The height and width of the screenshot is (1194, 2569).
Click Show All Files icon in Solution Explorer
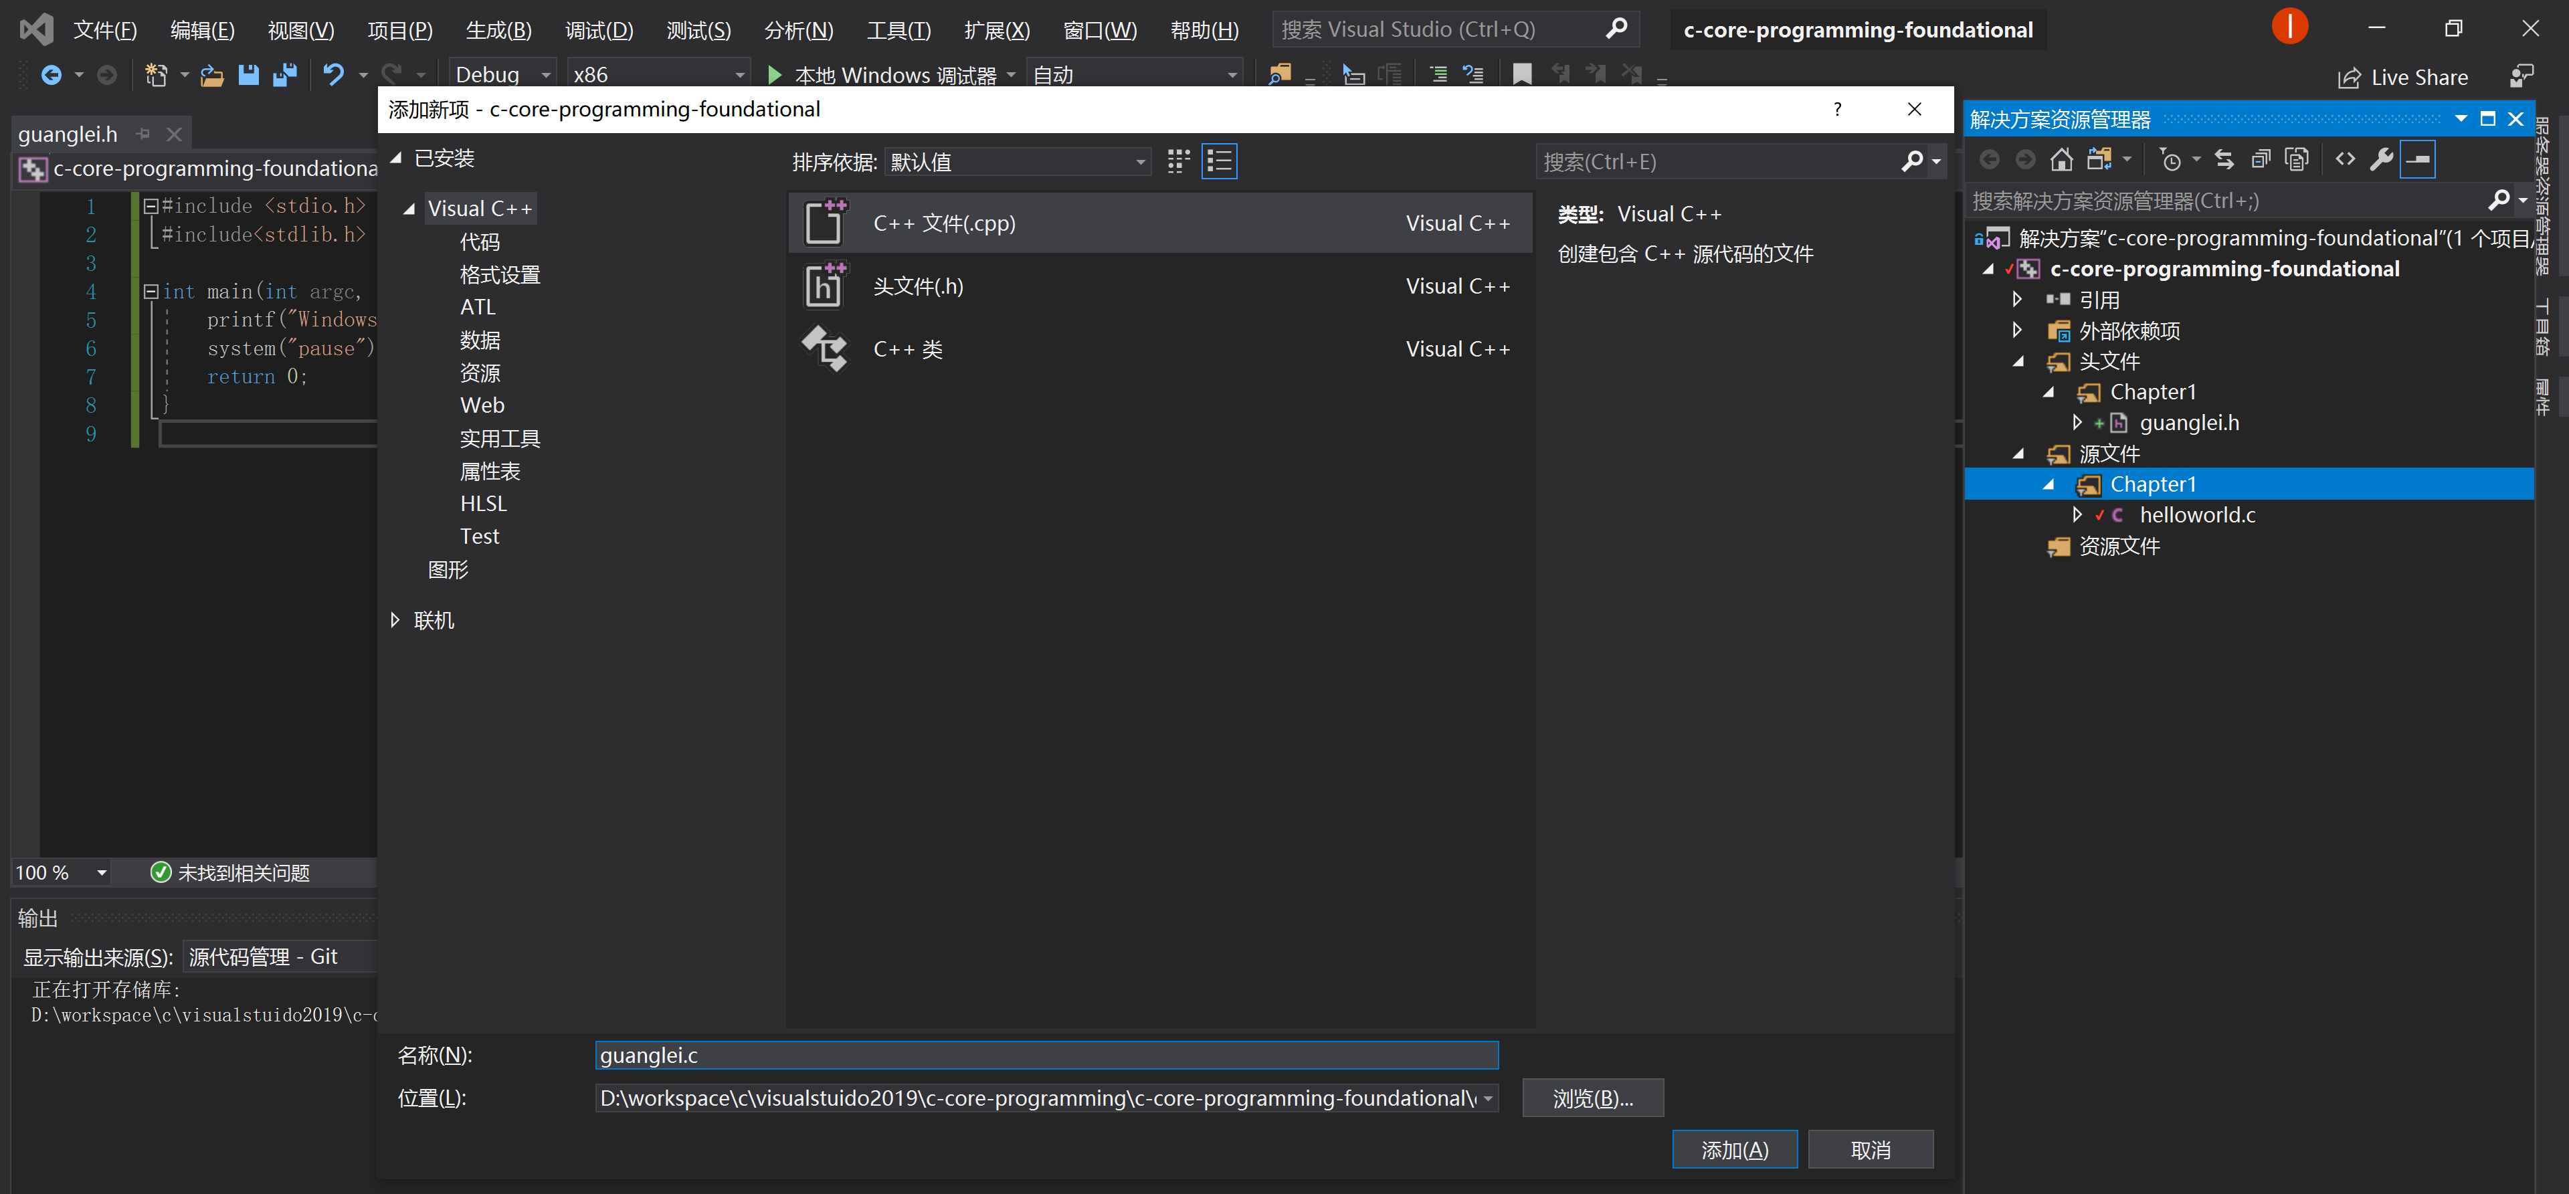2297,160
